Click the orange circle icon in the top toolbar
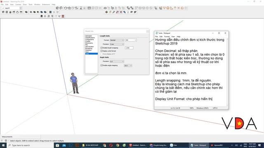Screen dimensions: 264x148 [x=168, y=8]
